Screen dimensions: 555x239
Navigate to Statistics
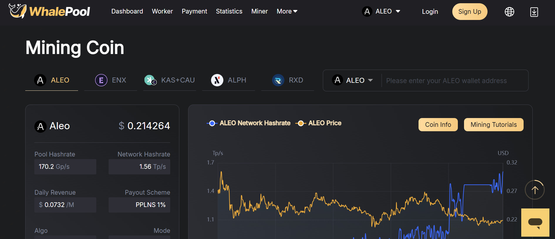229,11
